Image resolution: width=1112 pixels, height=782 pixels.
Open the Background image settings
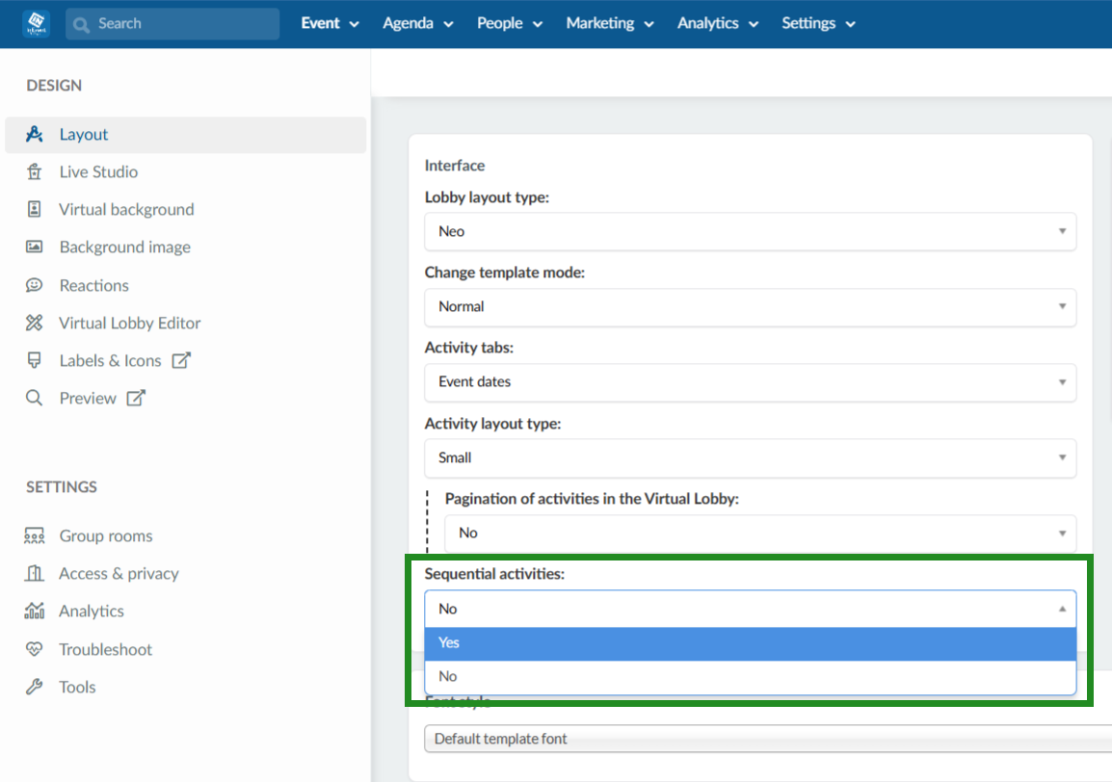tap(36, 247)
